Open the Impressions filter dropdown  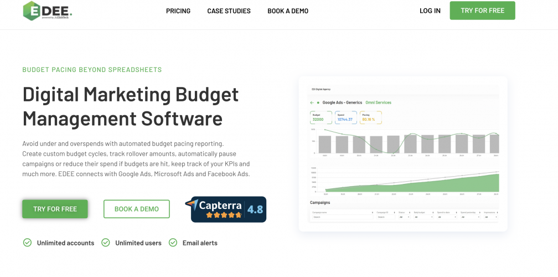[x=491, y=217]
